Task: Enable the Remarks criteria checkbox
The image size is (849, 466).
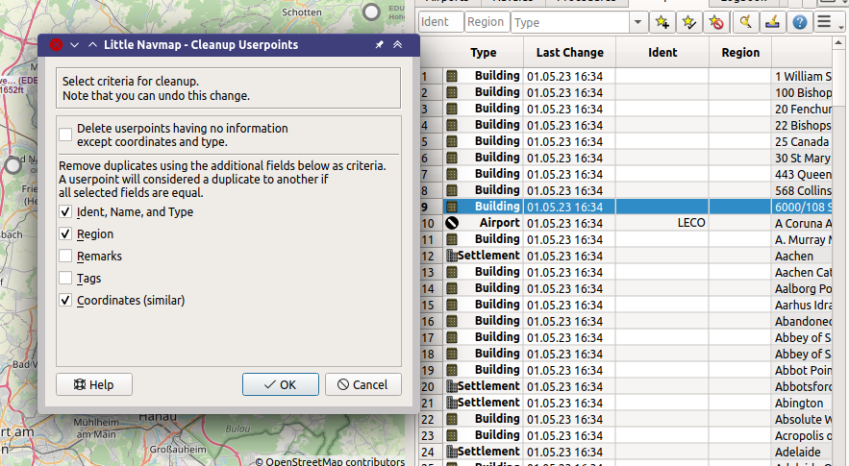Action: click(65, 256)
